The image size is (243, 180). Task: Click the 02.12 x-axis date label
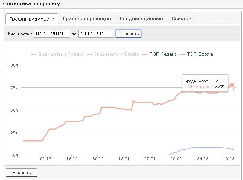[x=45, y=159]
